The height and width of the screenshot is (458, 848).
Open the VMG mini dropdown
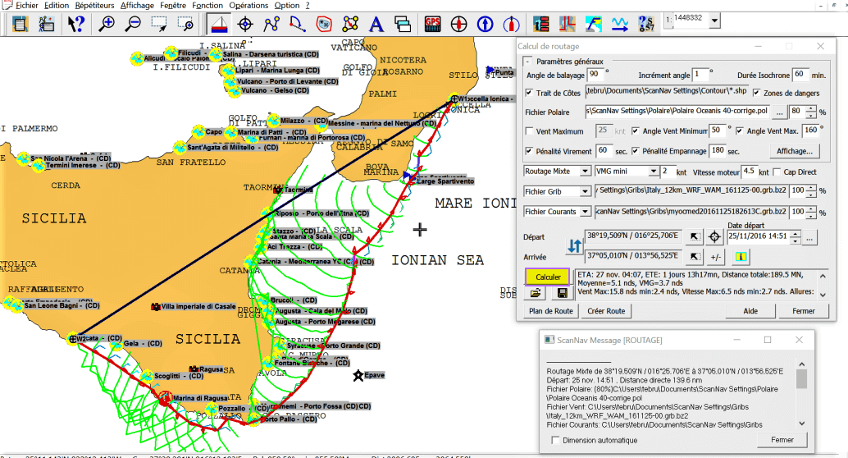[654, 171]
